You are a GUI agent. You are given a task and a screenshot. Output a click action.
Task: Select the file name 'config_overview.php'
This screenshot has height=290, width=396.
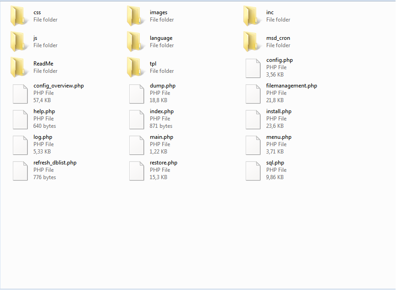coord(59,86)
